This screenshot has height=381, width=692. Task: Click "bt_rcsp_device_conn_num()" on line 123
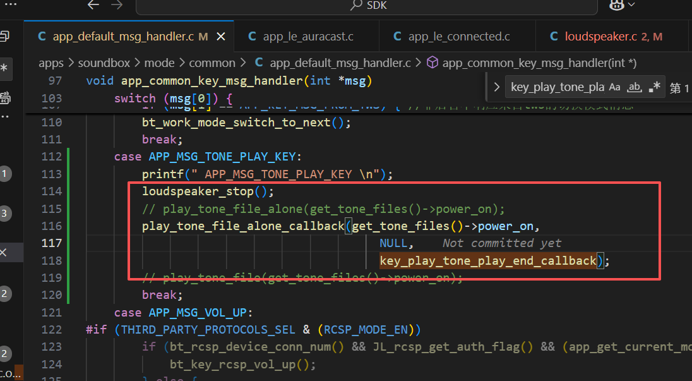tap(256, 347)
